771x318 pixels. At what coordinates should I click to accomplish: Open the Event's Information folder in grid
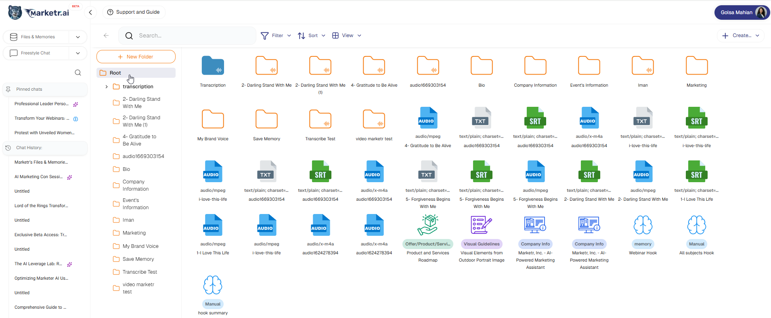[589, 66]
